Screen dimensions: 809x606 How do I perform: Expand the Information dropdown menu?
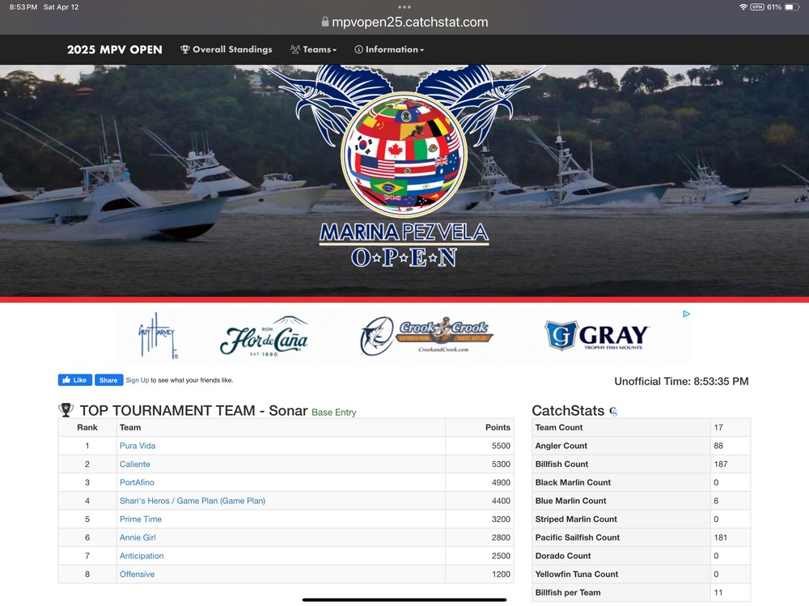tap(389, 49)
